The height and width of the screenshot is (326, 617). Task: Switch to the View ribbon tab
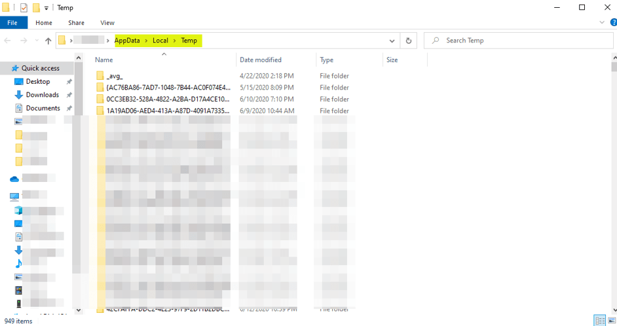tap(107, 23)
